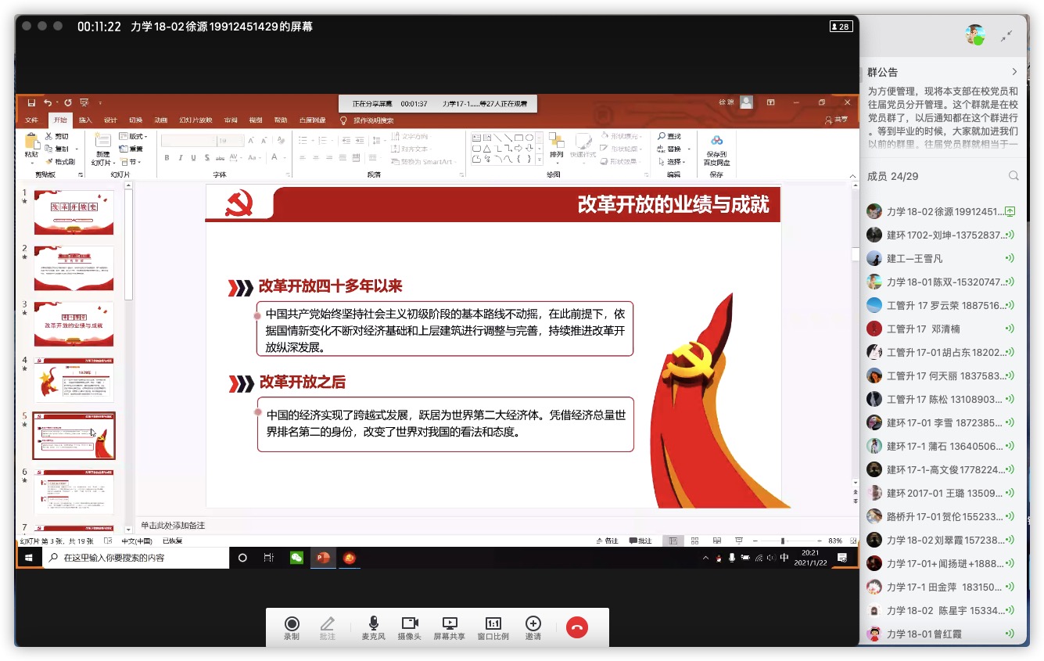Viewport: 1044px width, 661px height.
Task: Click Cut (剪切) in clipboard group
Action: click(x=57, y=136)
